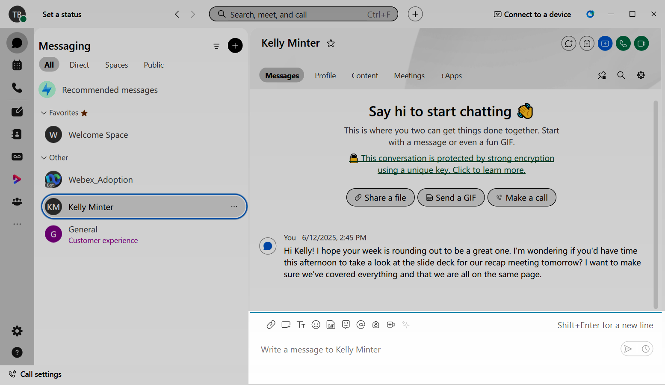Share screen with the blue header button
This screenshot has height=385, width=665.
[x=605, y=43]
